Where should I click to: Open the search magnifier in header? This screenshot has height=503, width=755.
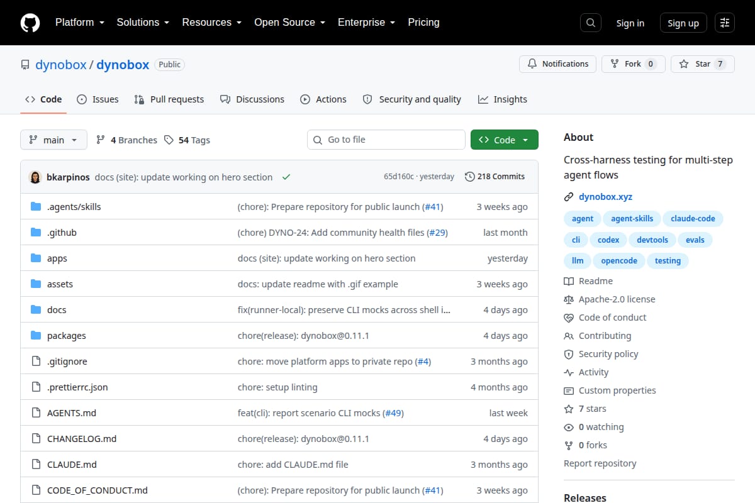tap(590, 23)
